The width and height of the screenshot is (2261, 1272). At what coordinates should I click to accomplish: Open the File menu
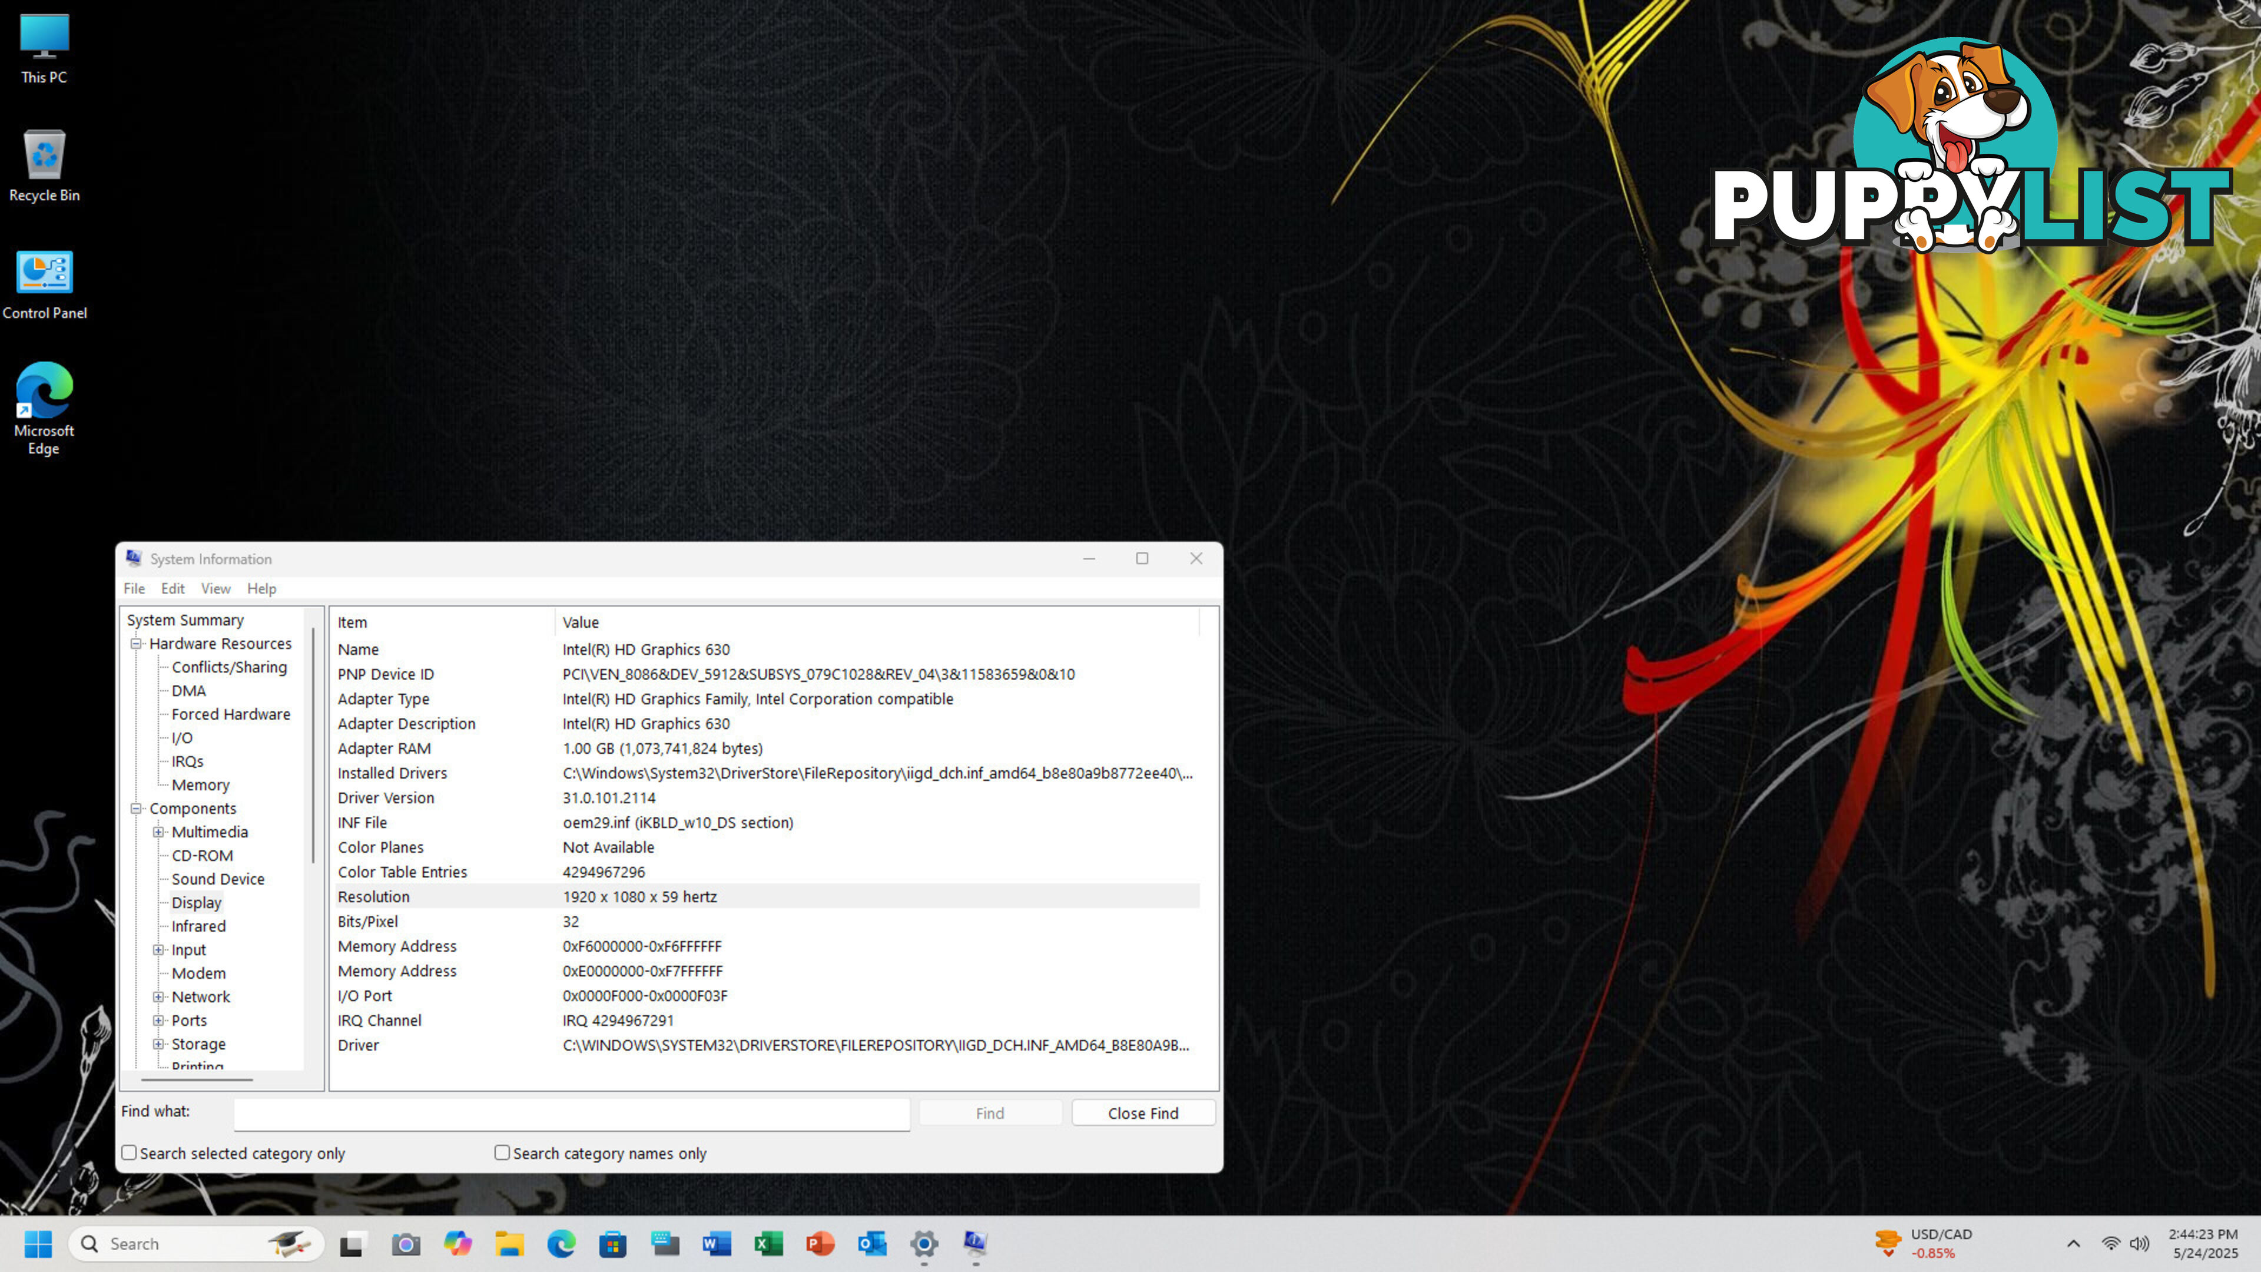134,588
